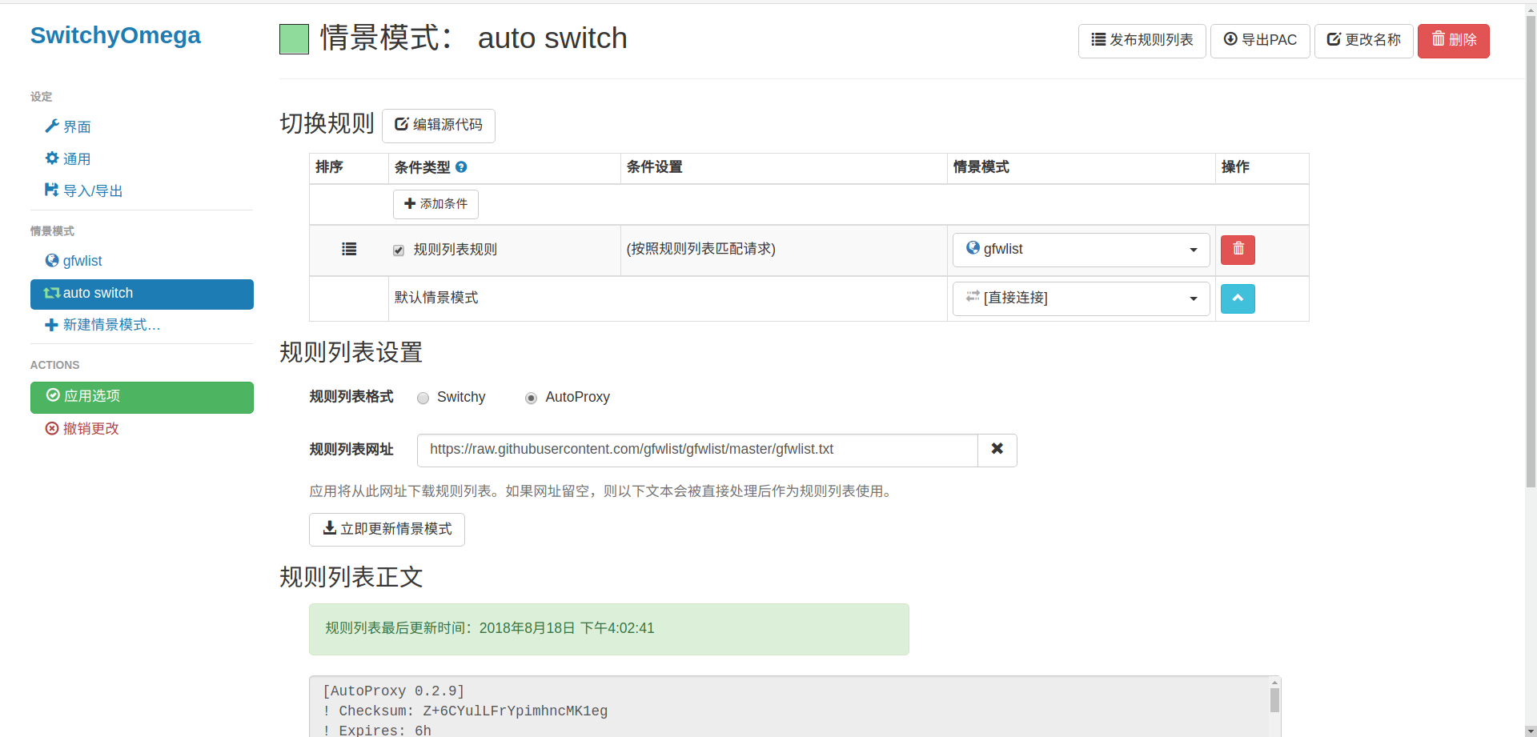Open the SwitchyOmega home title
Image resolution: width=1537 pixels, height=737 pixels.
click(x=115, y=35)
